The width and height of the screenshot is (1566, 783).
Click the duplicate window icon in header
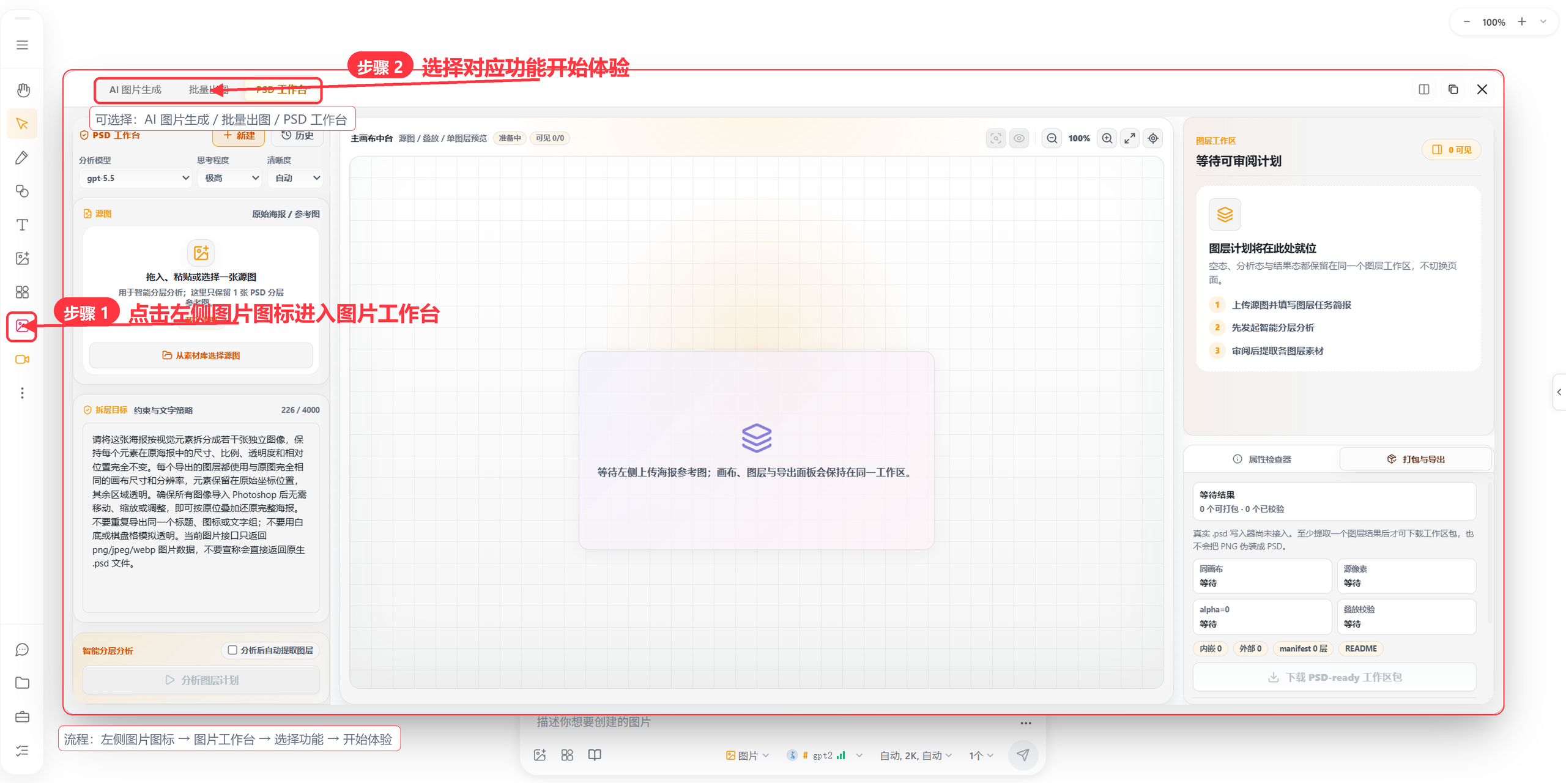pyautogui.click(x=1453, y=89)
